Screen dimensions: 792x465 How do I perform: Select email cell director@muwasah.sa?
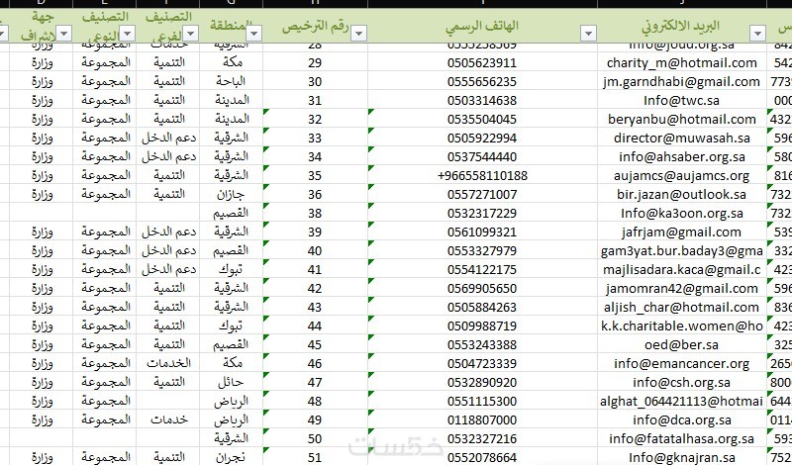click(x=682, y=138)
